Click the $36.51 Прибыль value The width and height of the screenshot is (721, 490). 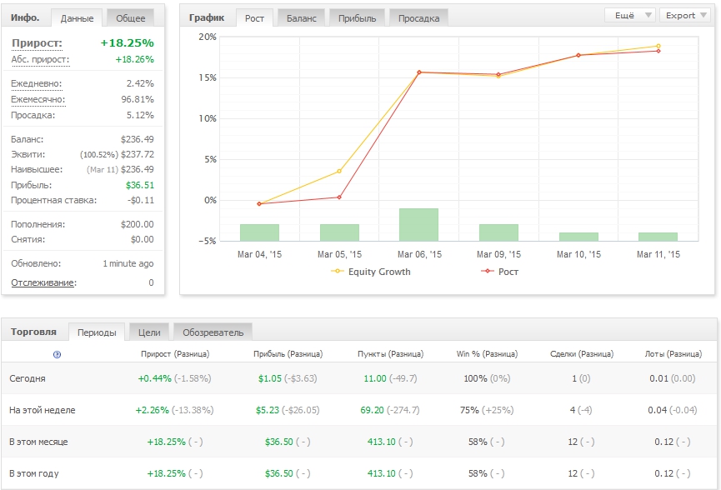pyautogui.click(x=140, y=185)
